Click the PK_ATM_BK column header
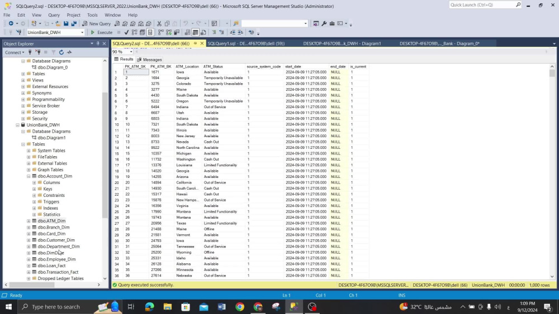 pos(161,66)
